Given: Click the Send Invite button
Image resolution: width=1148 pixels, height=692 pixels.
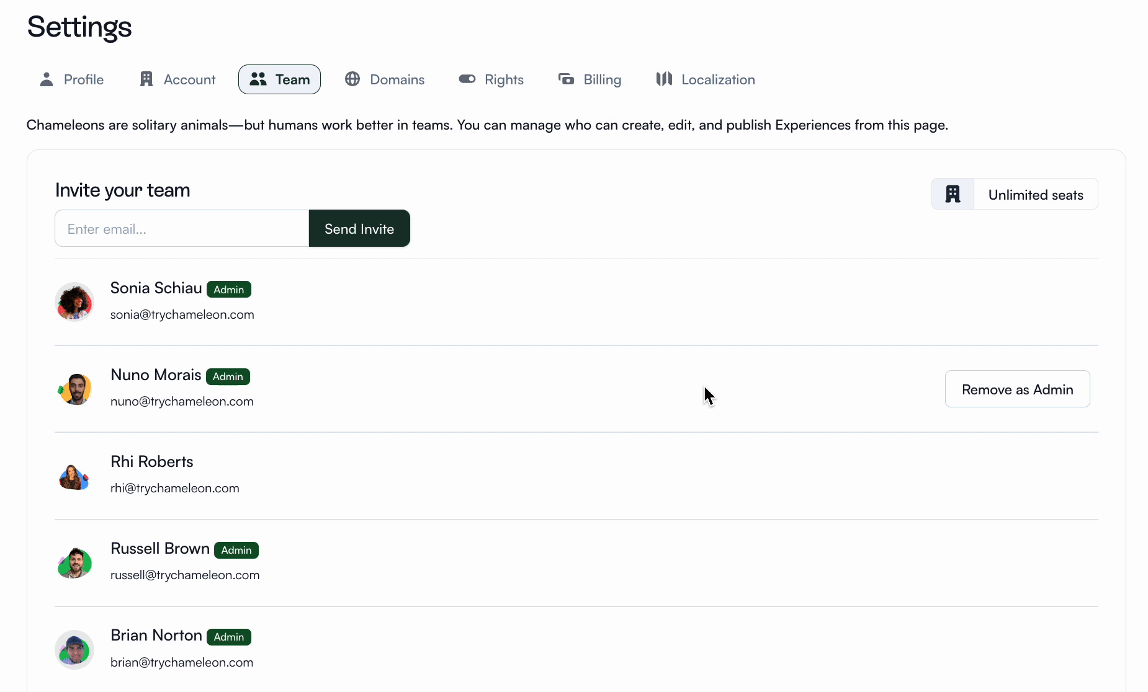Looking at the screenshot, I should (359, 228).
